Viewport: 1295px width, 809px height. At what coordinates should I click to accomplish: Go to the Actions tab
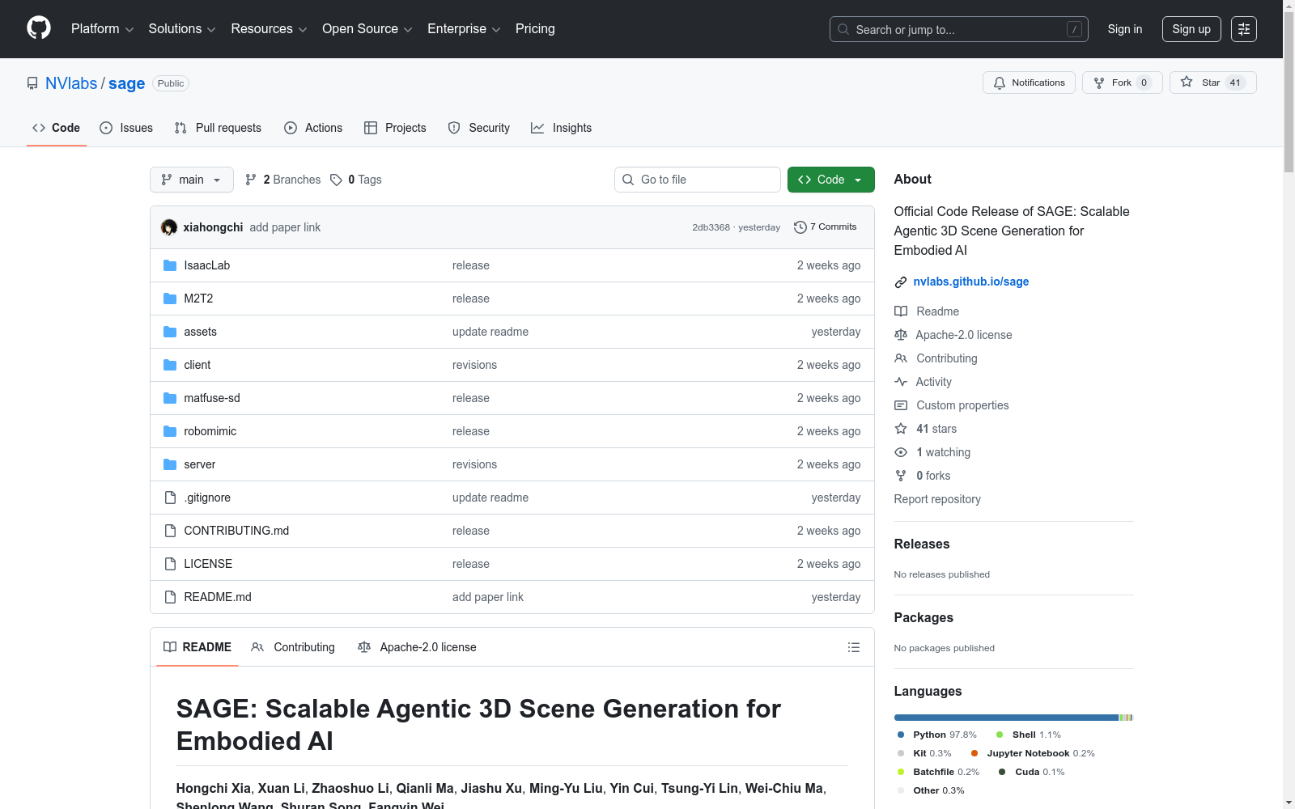(313, 128)
